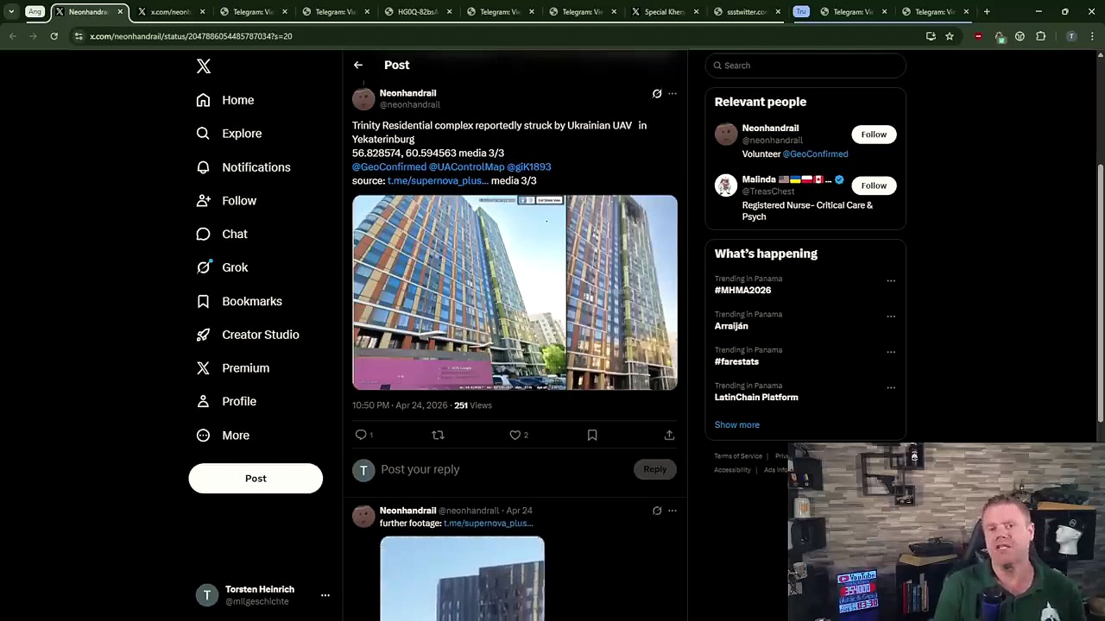Open reply comments icon on post
This screenshot has height=621, width=1105.
361,436
